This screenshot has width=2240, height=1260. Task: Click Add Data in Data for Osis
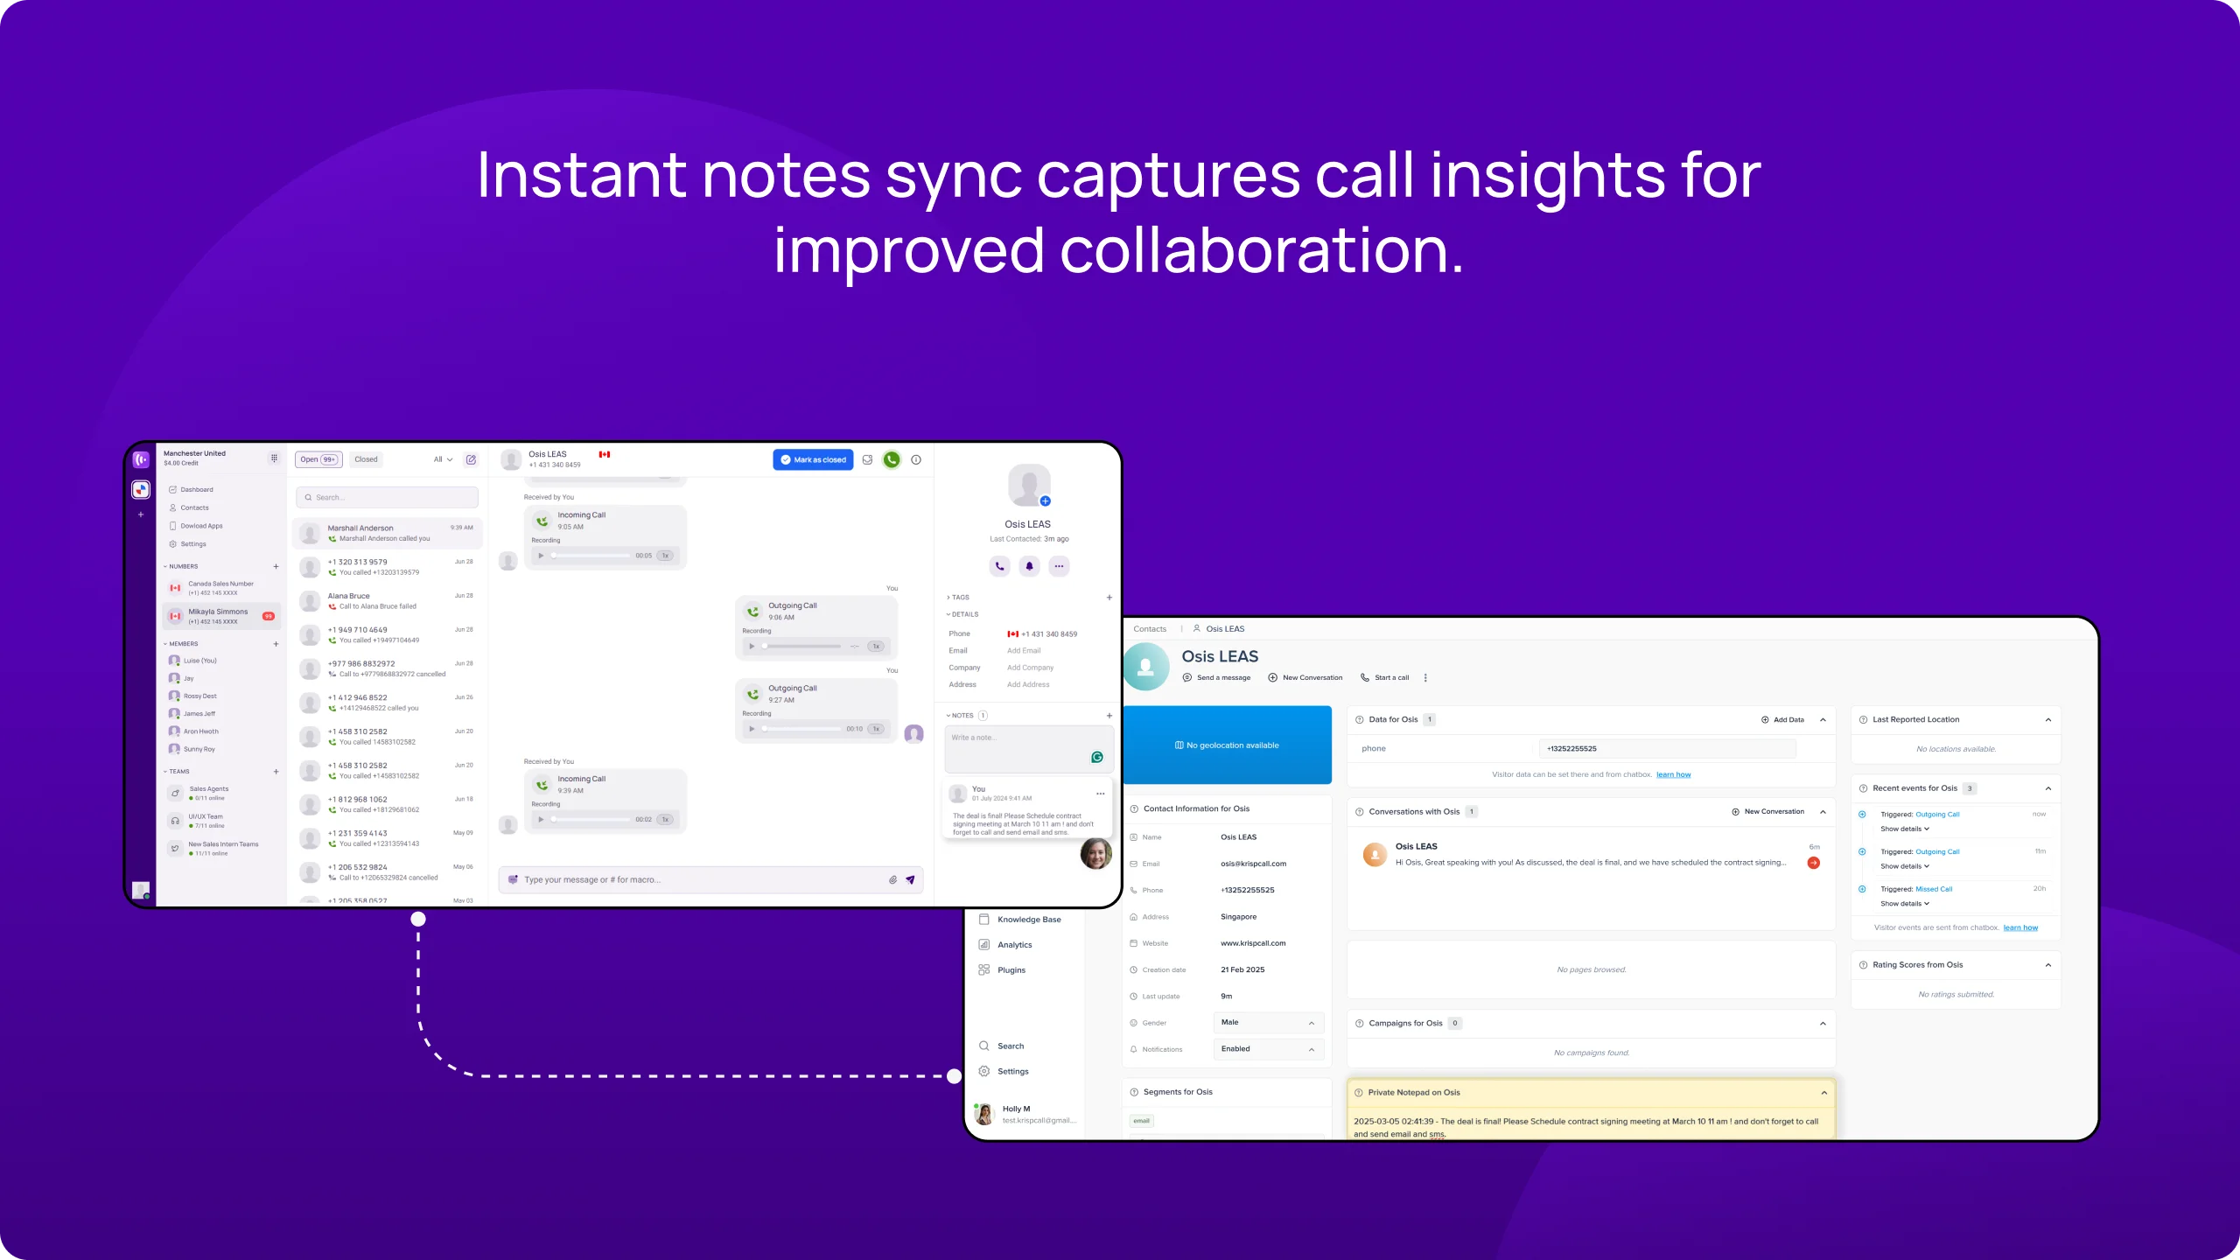tap(1782, 720)
